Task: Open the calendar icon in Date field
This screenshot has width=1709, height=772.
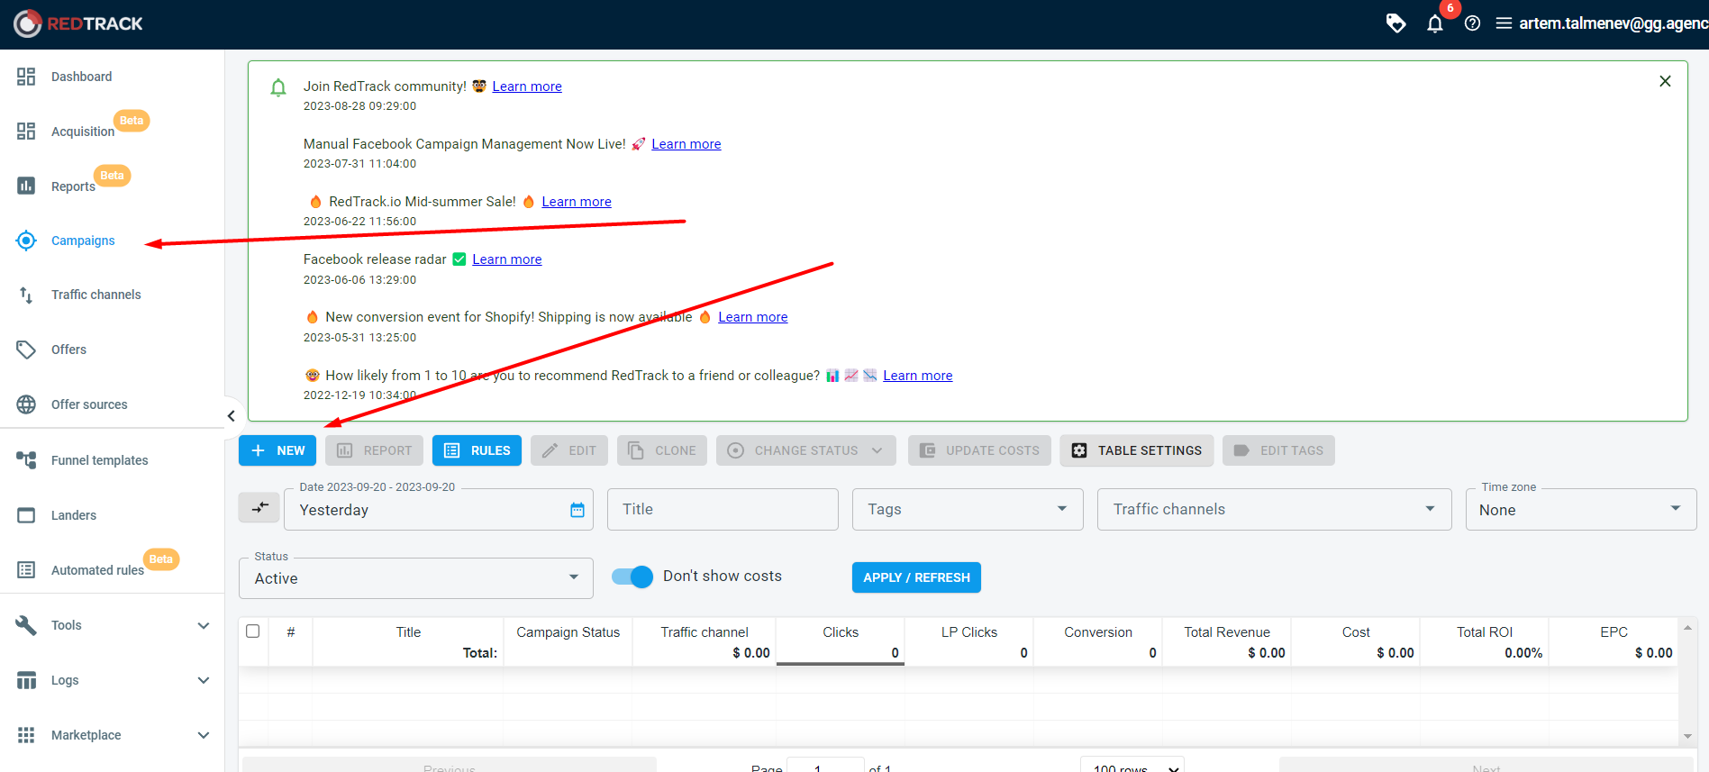Action: tap(577, 510)
